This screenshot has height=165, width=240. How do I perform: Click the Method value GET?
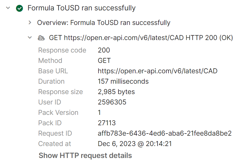pyautogui.click(x=104, y=61)
